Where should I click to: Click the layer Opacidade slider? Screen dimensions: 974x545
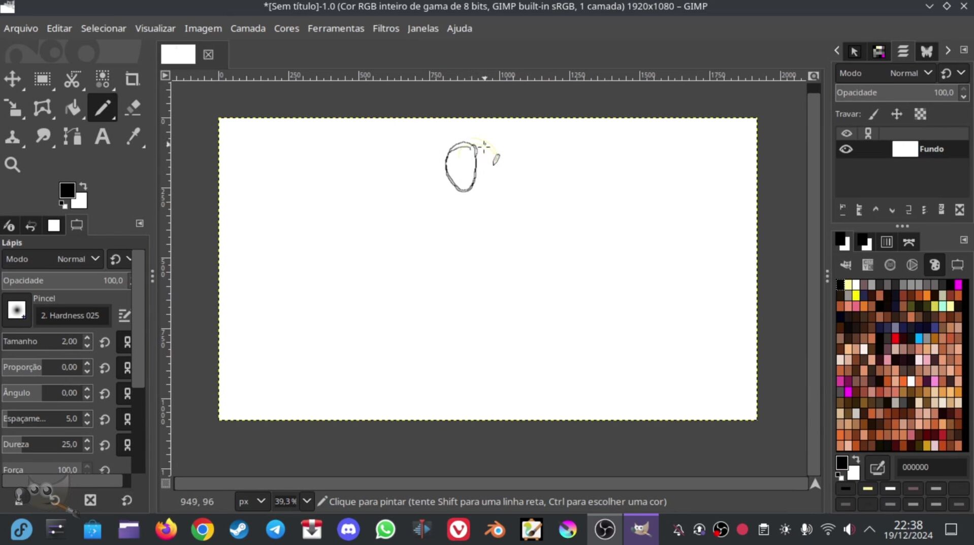(x=897, y=92)
